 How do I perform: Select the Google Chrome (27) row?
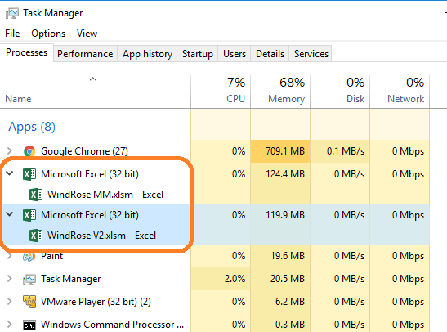(x=215, y=151)
